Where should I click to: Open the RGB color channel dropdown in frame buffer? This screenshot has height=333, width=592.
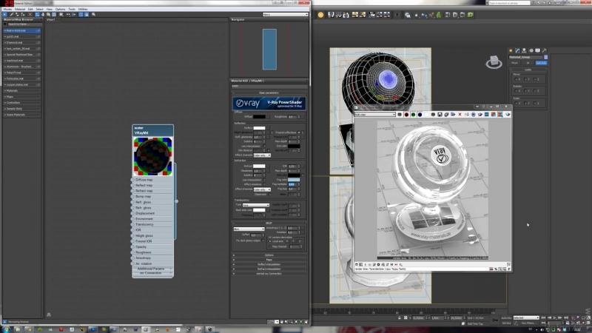tap(374, 114)
